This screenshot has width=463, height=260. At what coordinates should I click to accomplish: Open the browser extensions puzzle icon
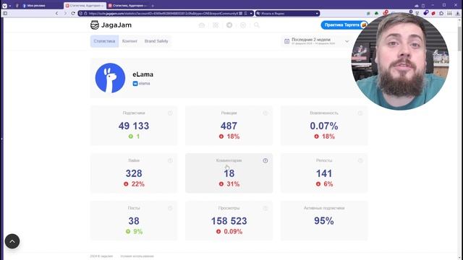(x=441, y=13)
